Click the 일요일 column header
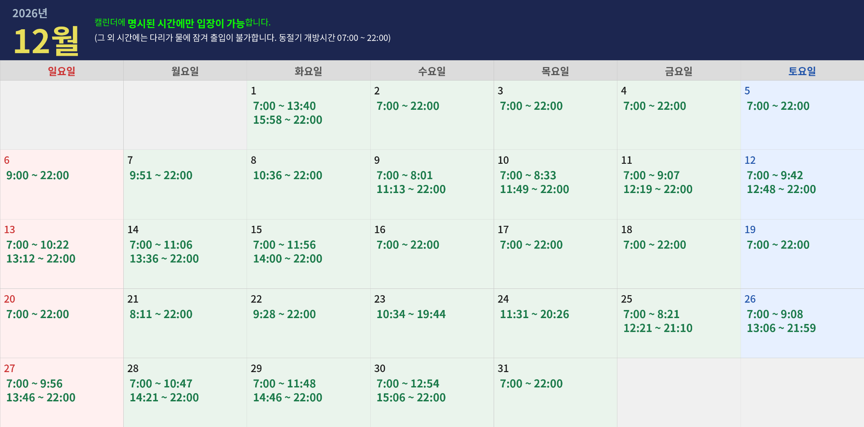Viewport: 864px width, 427px height. pyautogui.click(x=62, y=71)
